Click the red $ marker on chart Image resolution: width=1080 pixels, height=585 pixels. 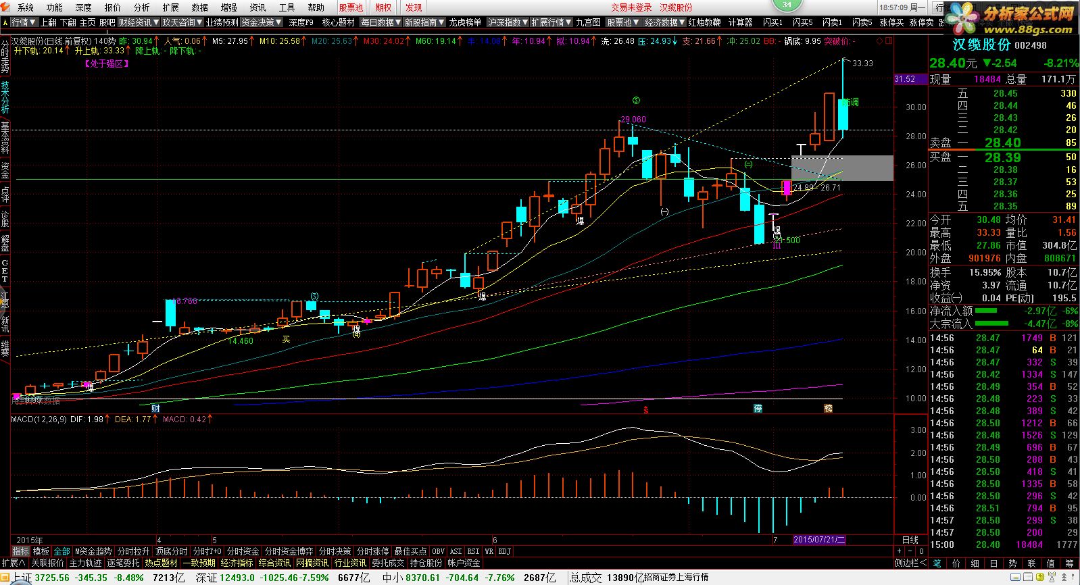(645, 409)
